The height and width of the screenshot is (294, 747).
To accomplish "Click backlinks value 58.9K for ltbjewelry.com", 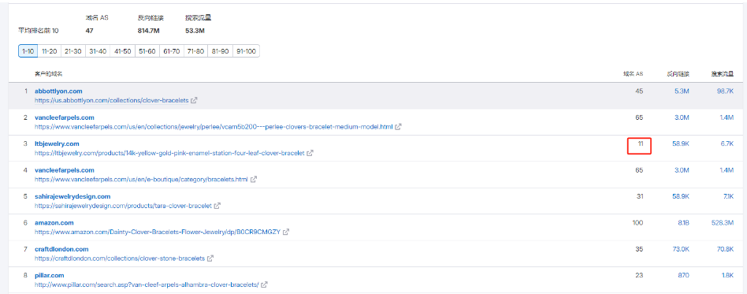I will (680, 143).
